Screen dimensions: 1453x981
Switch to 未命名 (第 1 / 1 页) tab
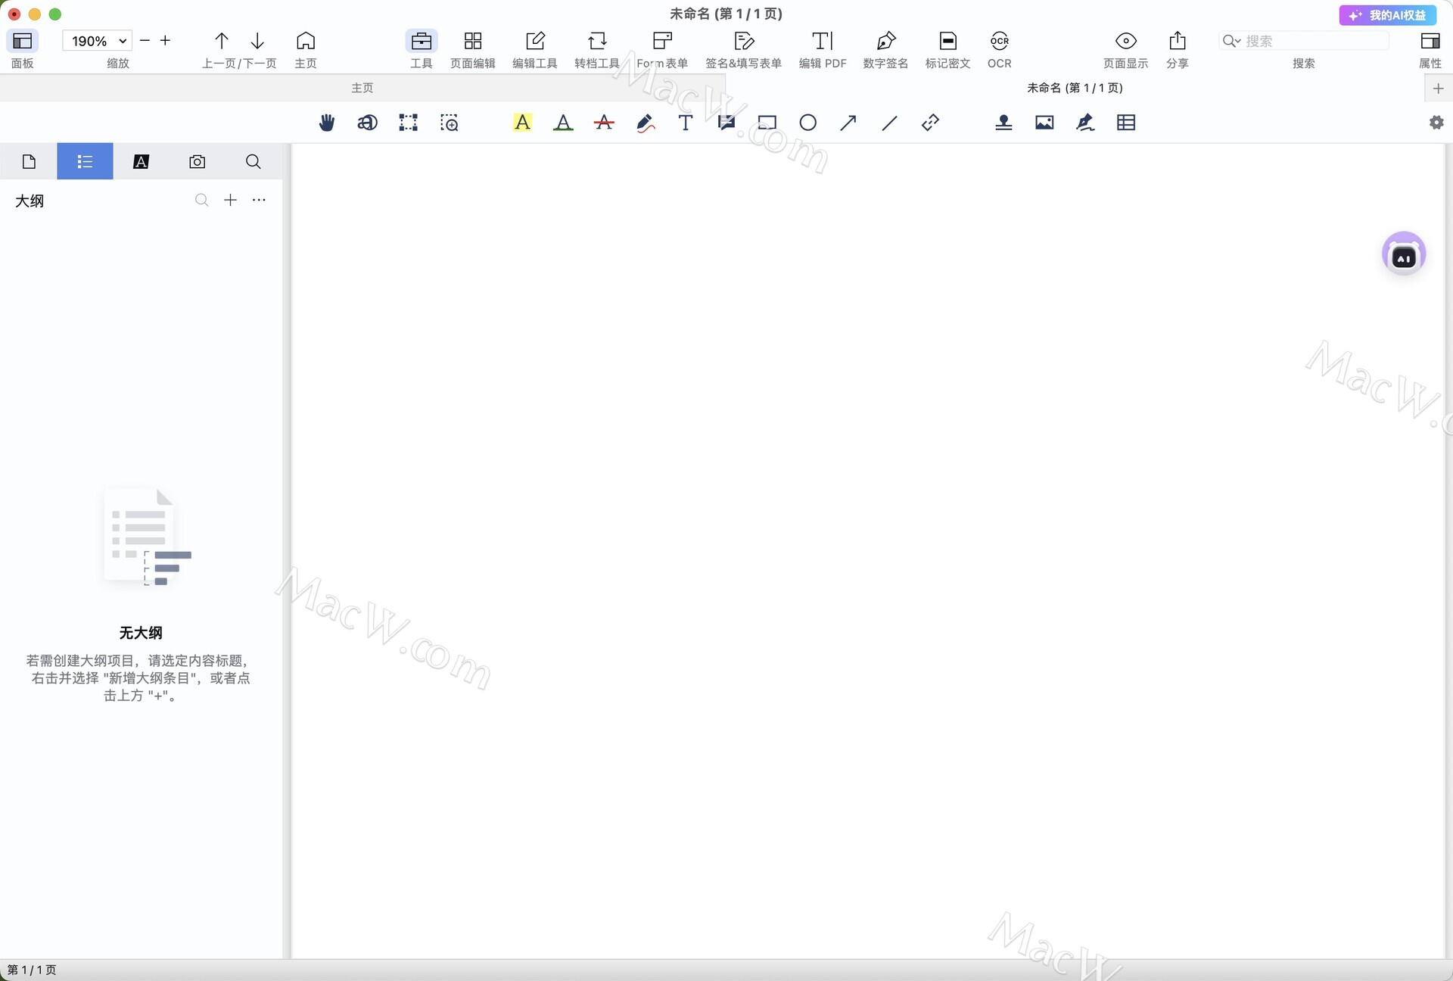point(1075,88)
